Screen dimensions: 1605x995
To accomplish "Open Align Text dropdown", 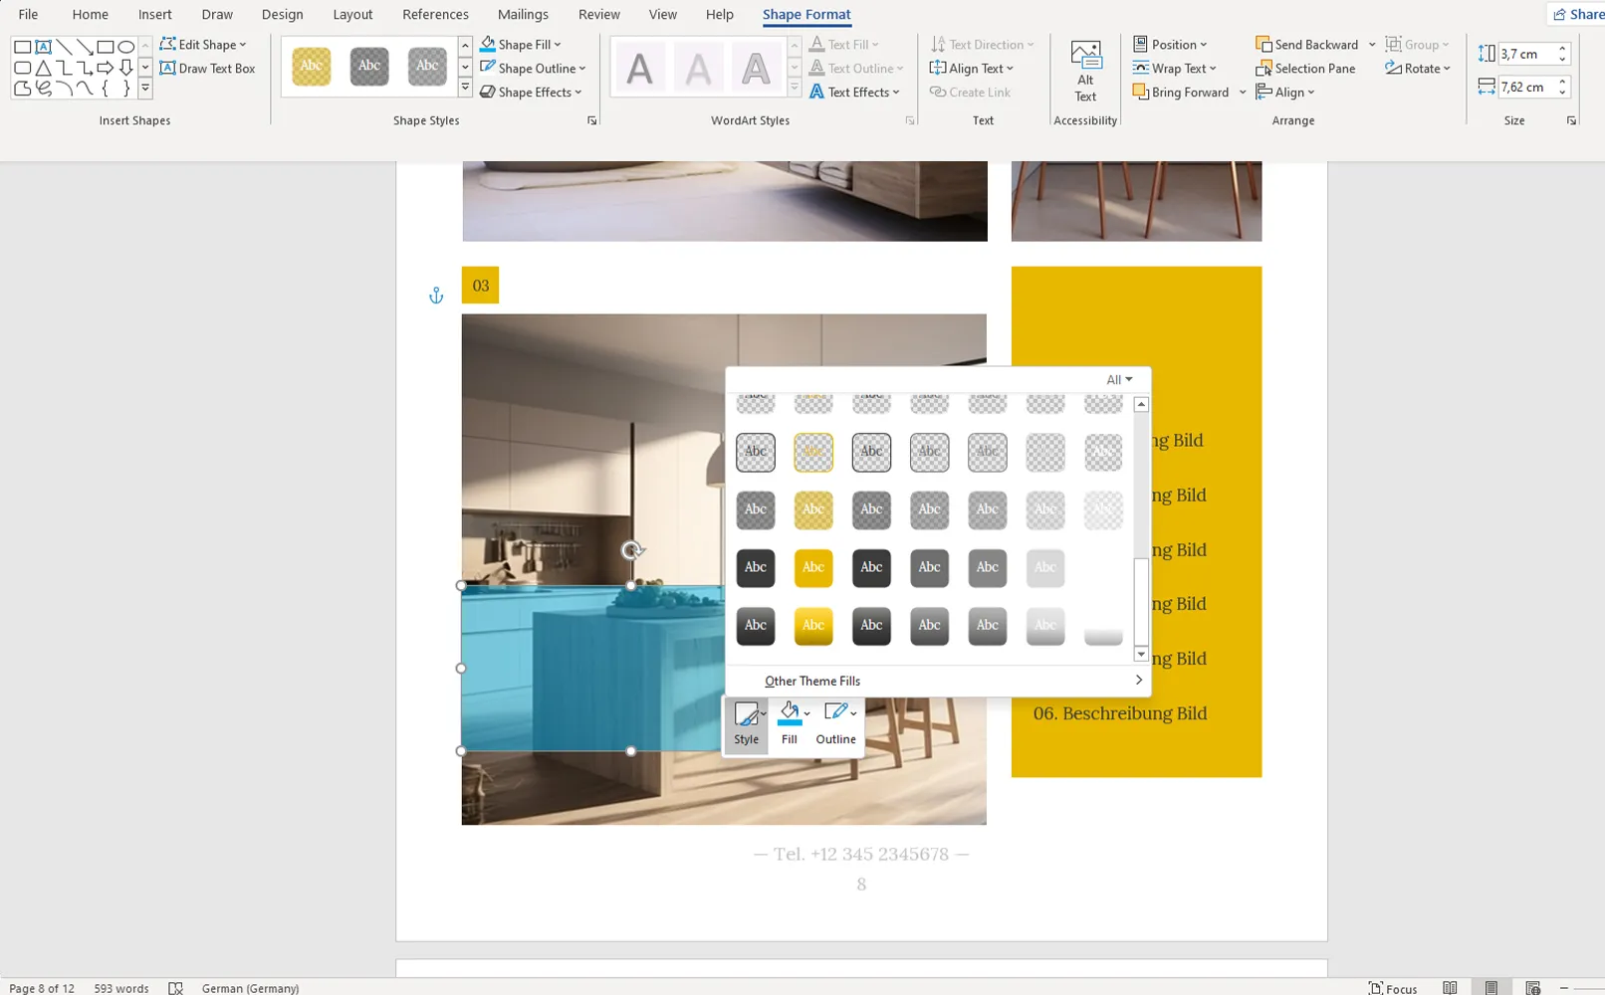I will (972, 69).
